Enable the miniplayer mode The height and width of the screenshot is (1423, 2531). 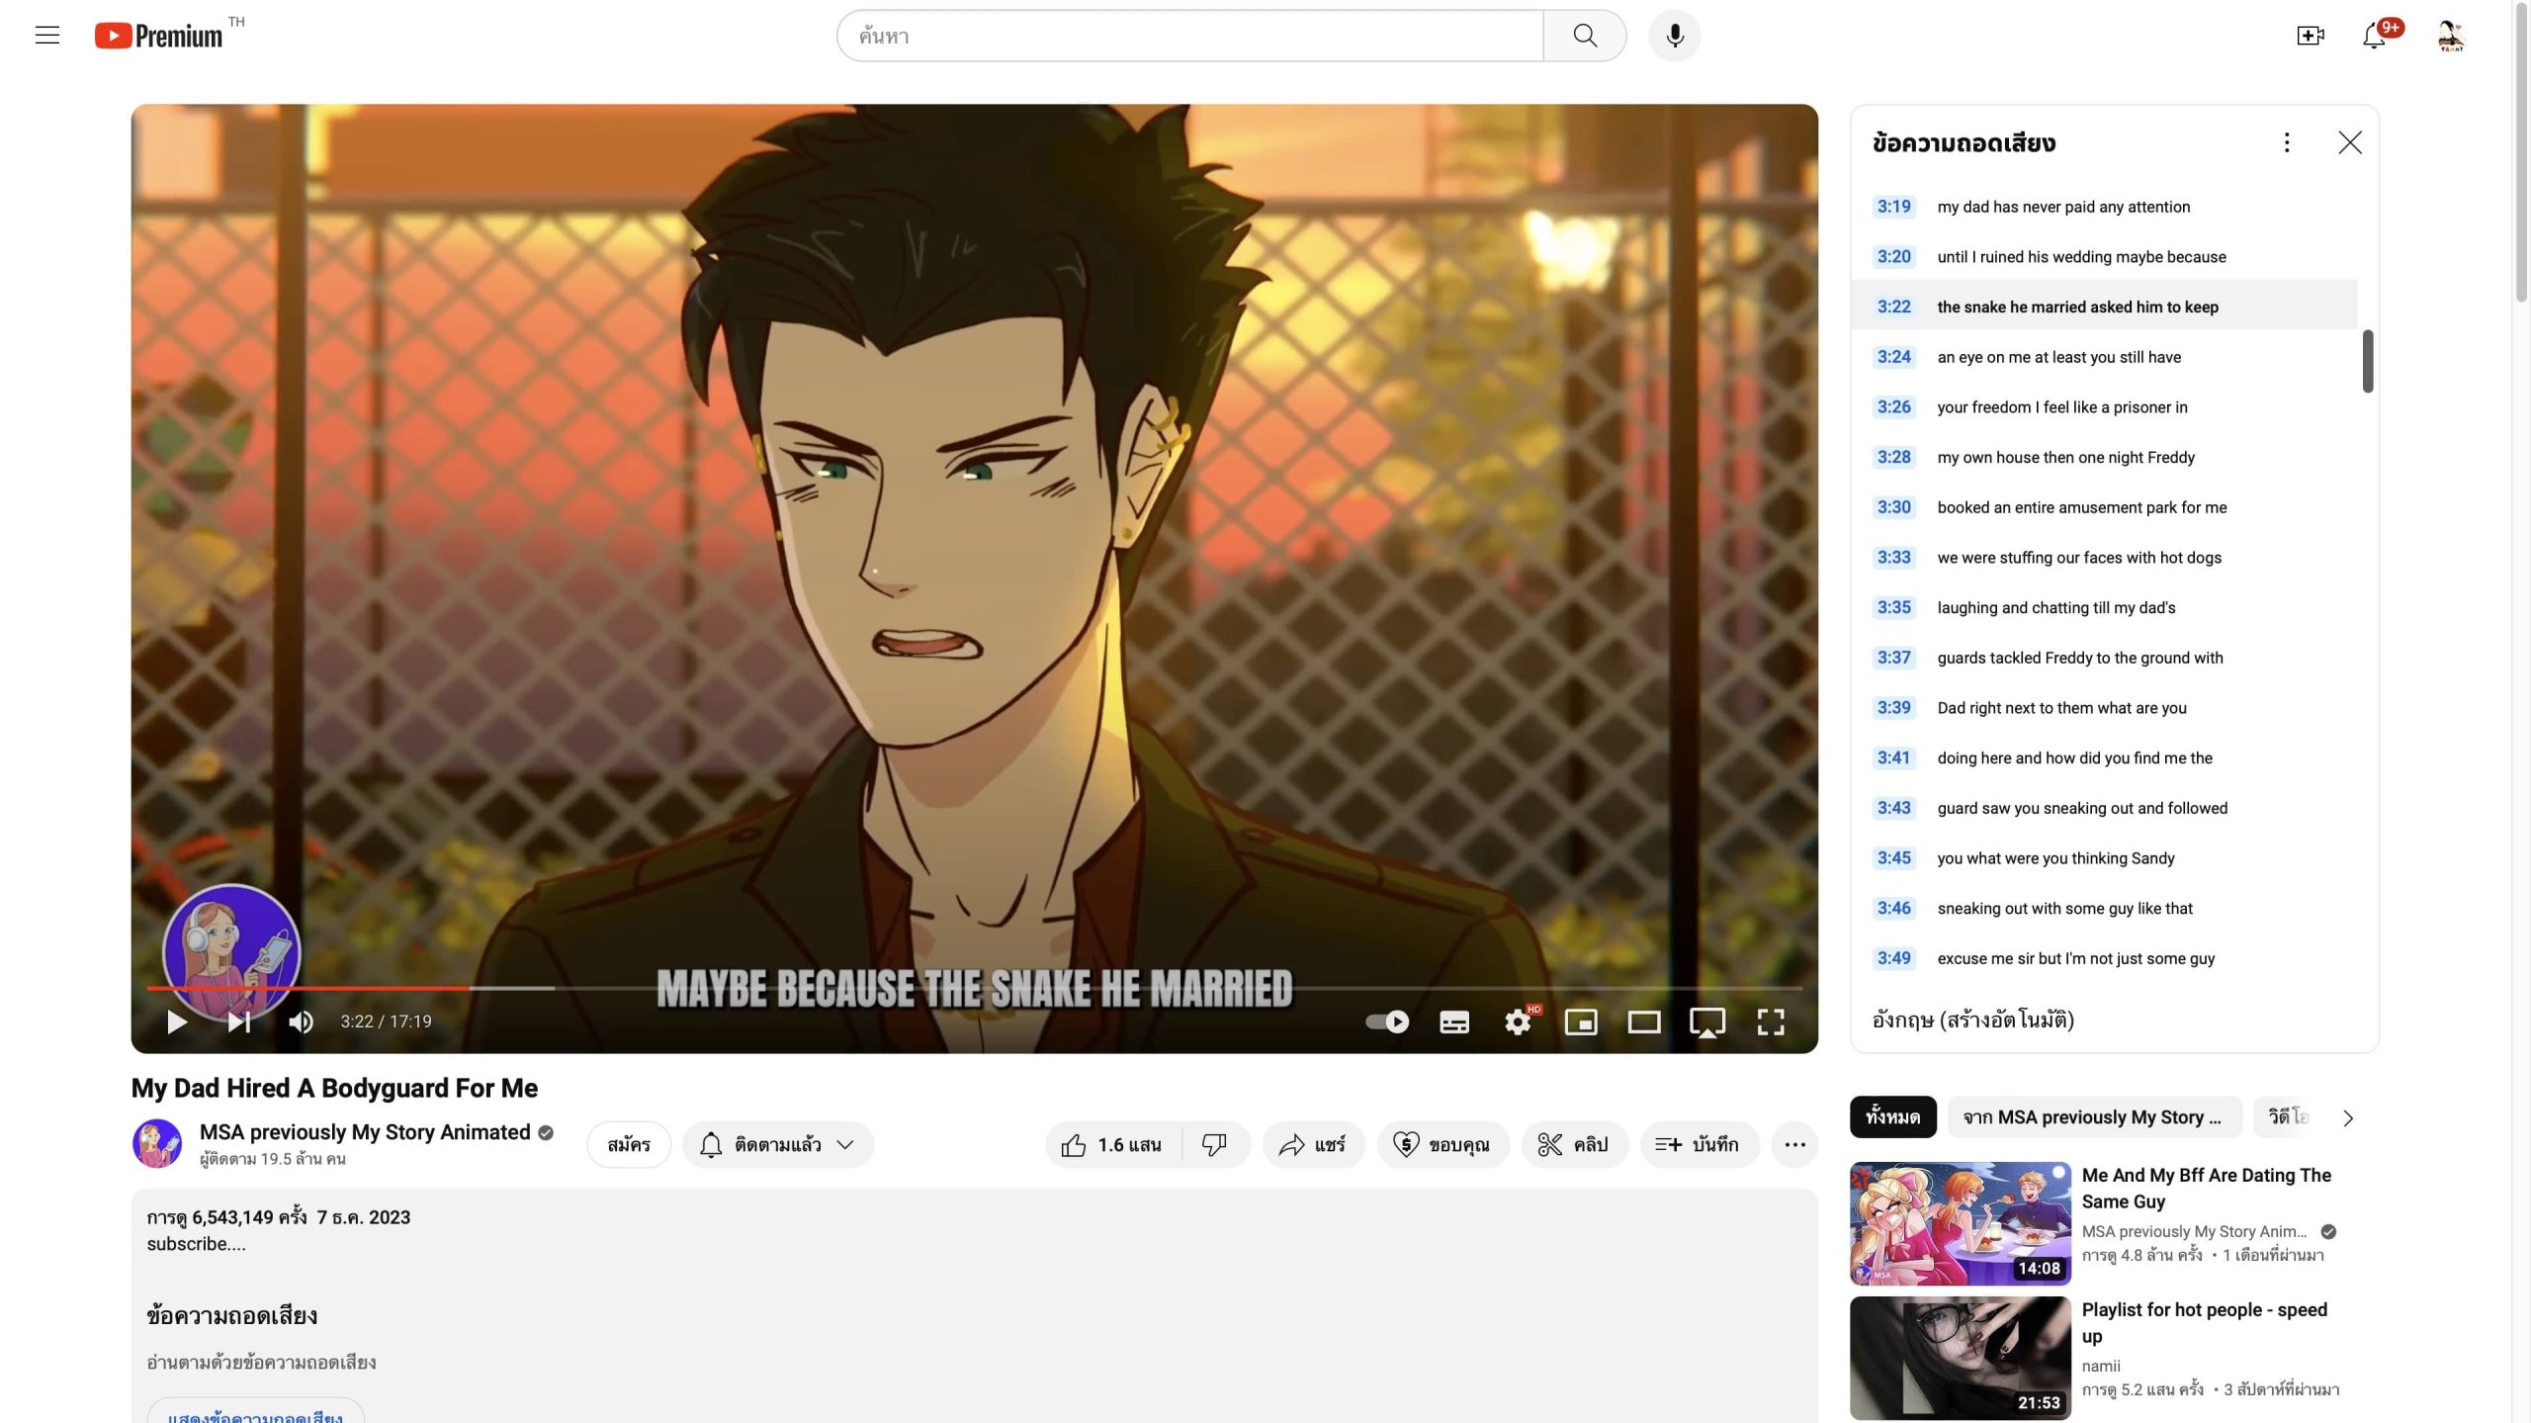(x=1581, y=1022)
